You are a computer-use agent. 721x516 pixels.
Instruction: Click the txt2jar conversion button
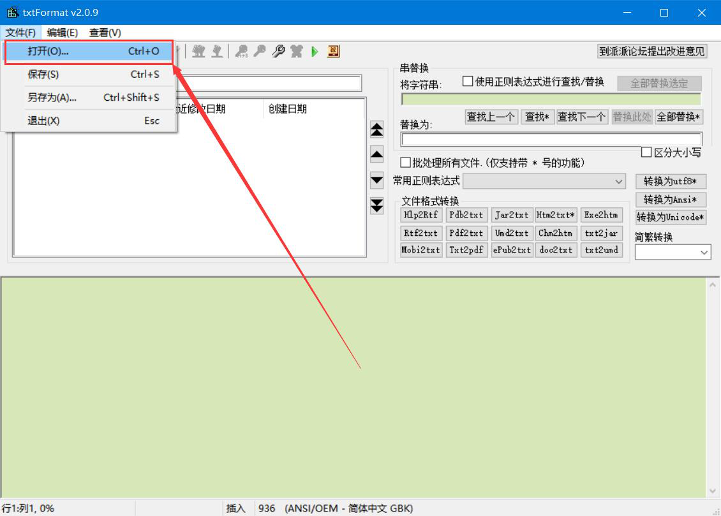(601, 233)
